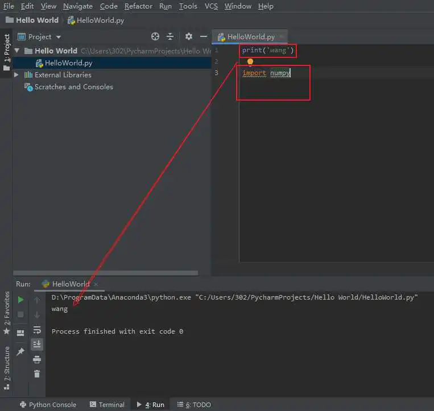Toggle the 1: Project side tool window
This screenshot has height=411, width=434.
(7, 52)
